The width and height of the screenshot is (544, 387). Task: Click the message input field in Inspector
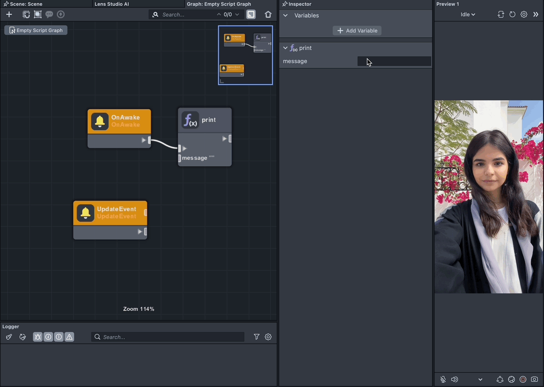(x=394, y=61)
